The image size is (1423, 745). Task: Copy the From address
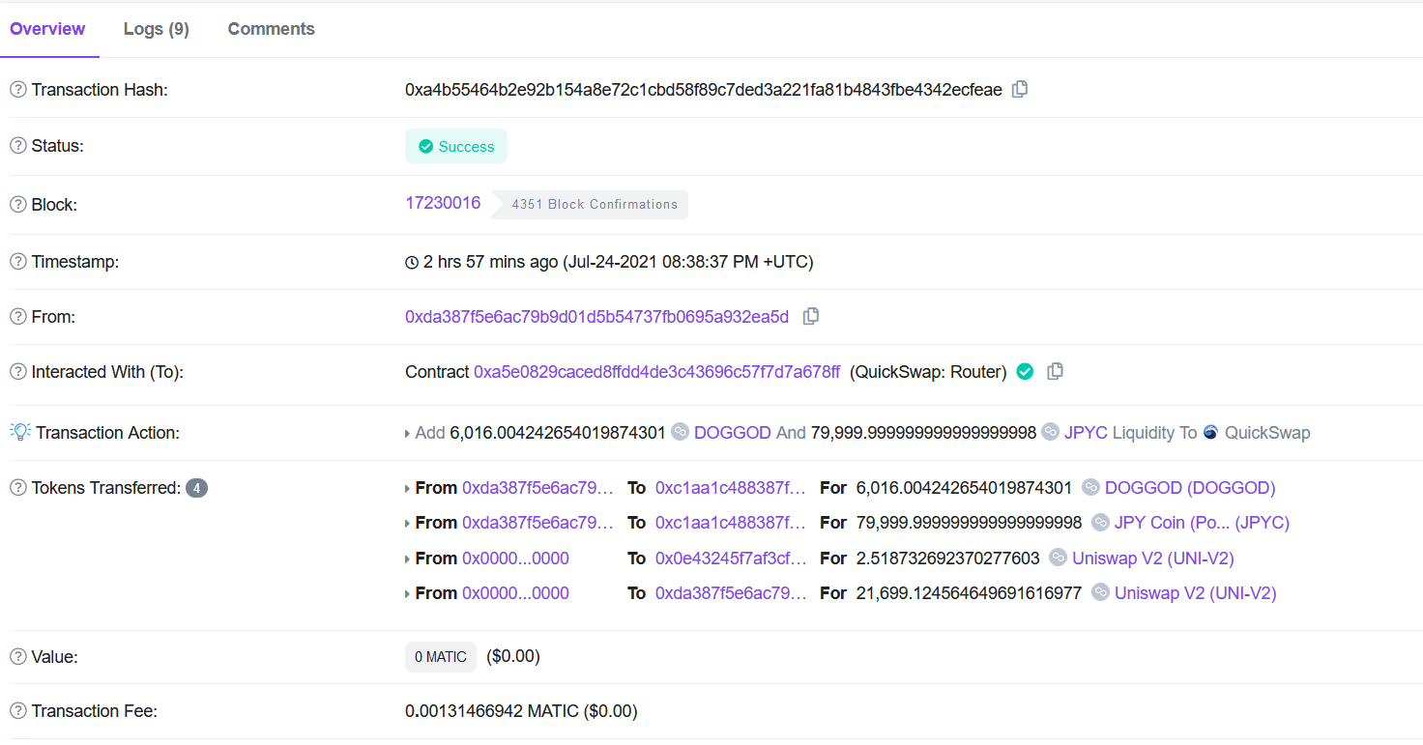[x=811, y=316]
